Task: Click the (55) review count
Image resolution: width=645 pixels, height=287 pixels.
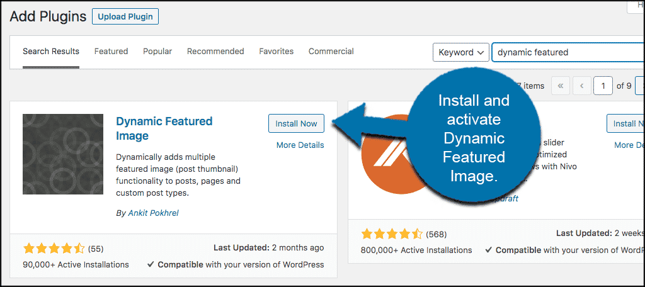Action: [x=96, y=249]
